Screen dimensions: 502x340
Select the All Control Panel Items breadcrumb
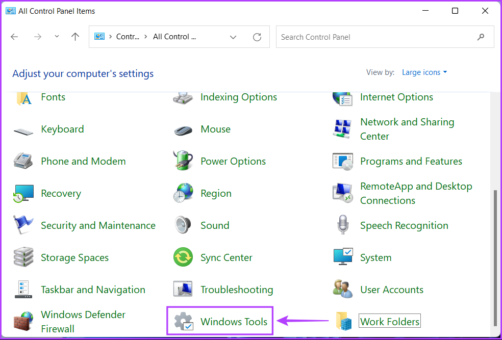coord(174,37)
